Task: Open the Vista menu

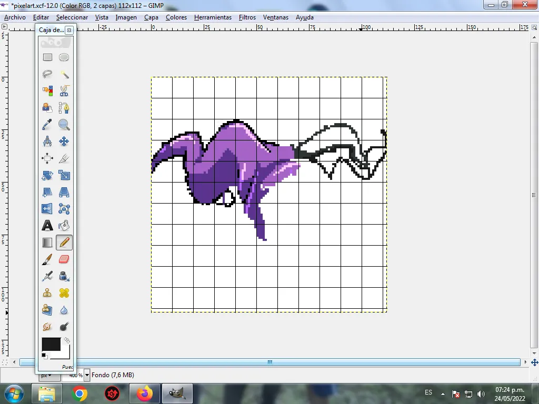Action: (102, 17)
